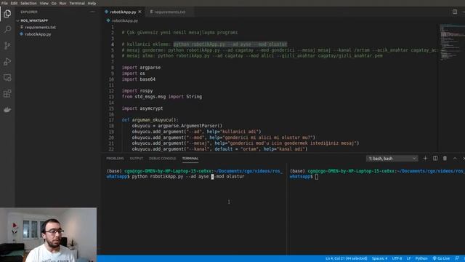
Task: Select robotikApp.py in the explorer tree
Action: (38, 34)
